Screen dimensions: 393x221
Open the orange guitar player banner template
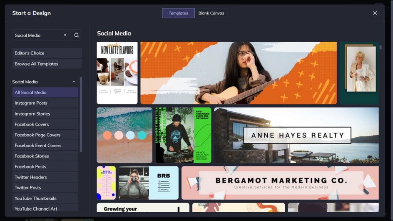coord(239,73)
